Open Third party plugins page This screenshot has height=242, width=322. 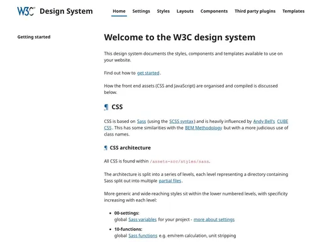(255, 11)
